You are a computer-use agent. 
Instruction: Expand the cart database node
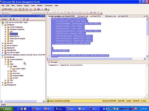5,32
